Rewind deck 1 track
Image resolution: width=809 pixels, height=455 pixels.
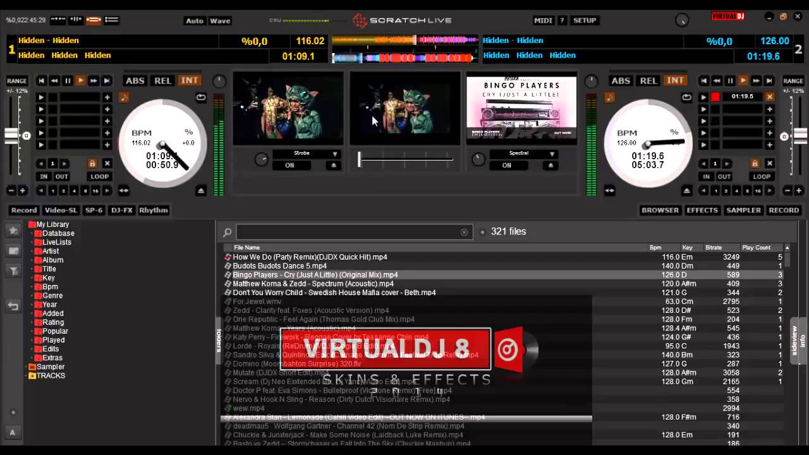pos(54,81)
